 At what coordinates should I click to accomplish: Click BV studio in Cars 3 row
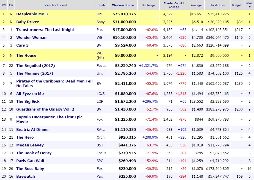point(99,45)
